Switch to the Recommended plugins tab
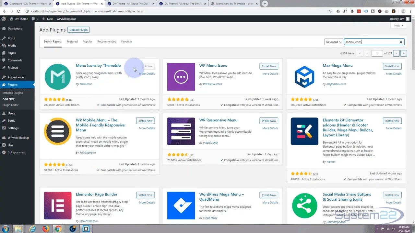Image resolution: width=415 pixels, height=233 pixels. [x=107, y=41]
